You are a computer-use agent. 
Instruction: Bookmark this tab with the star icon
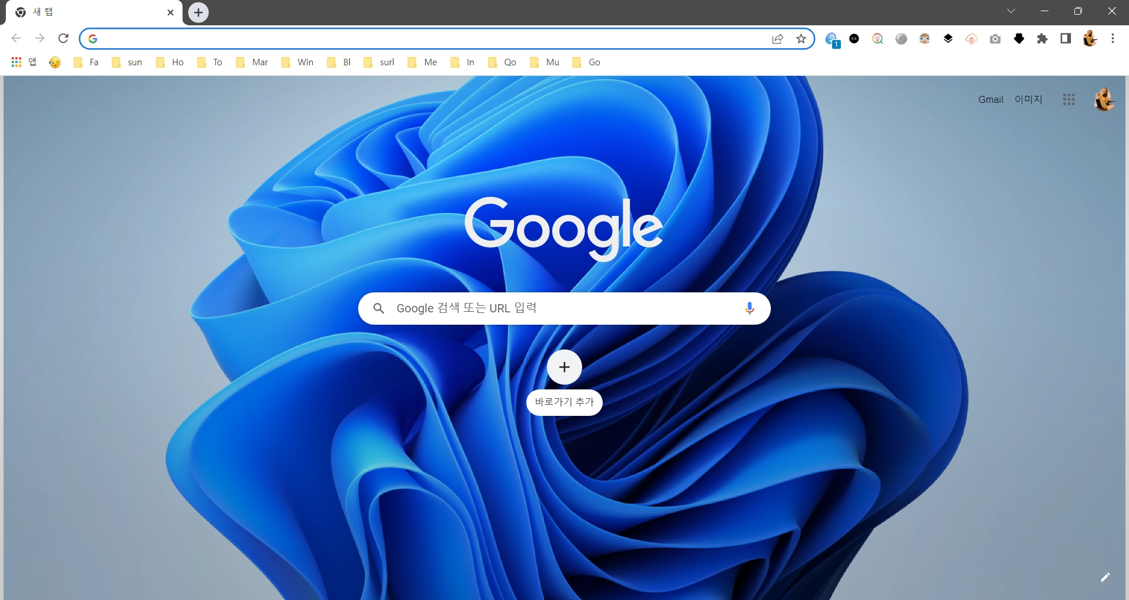tap(801, 39)
